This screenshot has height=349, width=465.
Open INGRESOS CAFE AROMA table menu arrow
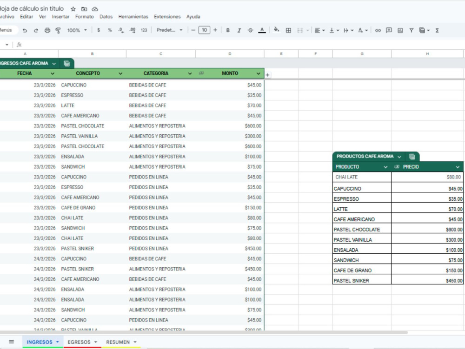[x=53, y=63]
